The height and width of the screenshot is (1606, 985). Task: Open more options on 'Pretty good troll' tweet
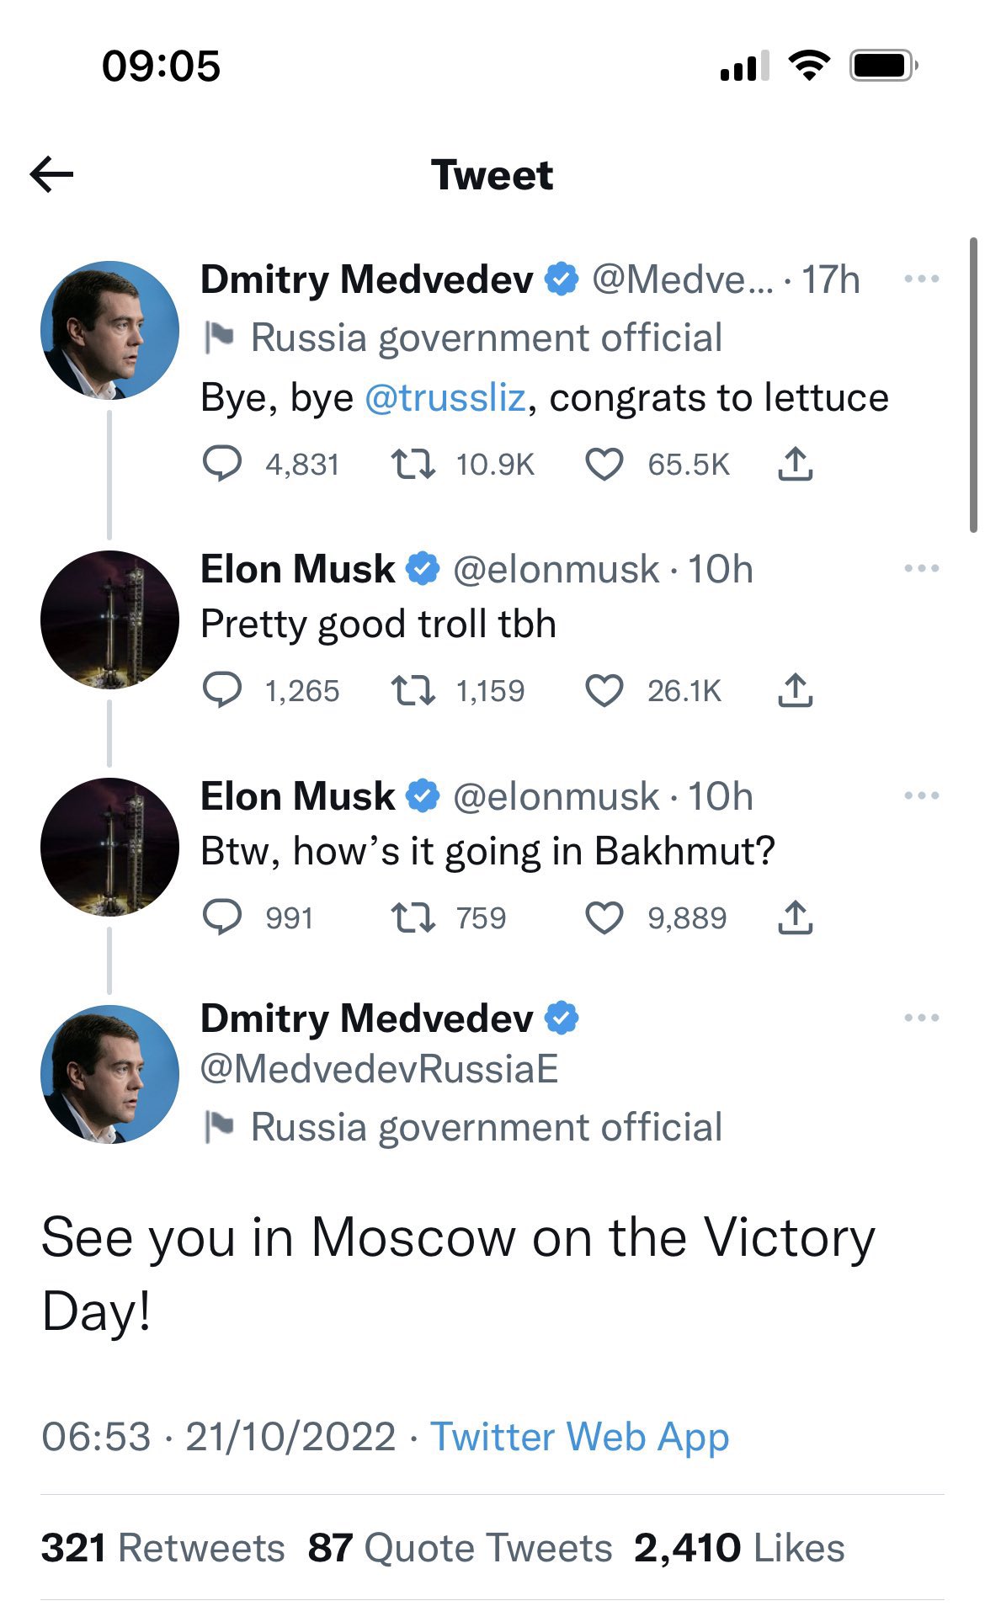pos(921,569)
